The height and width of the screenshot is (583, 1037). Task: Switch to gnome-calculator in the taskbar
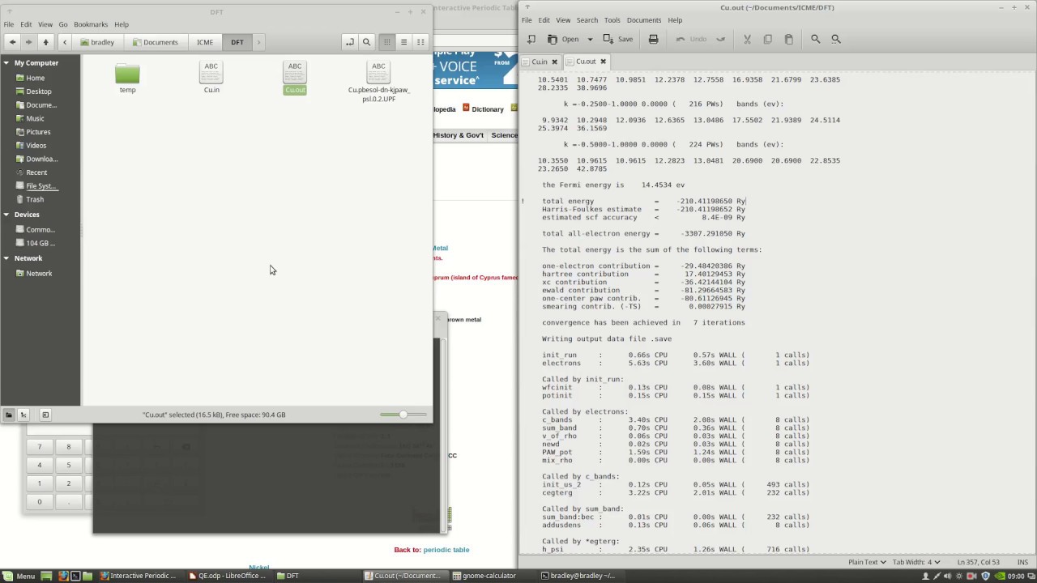point(489,576)
